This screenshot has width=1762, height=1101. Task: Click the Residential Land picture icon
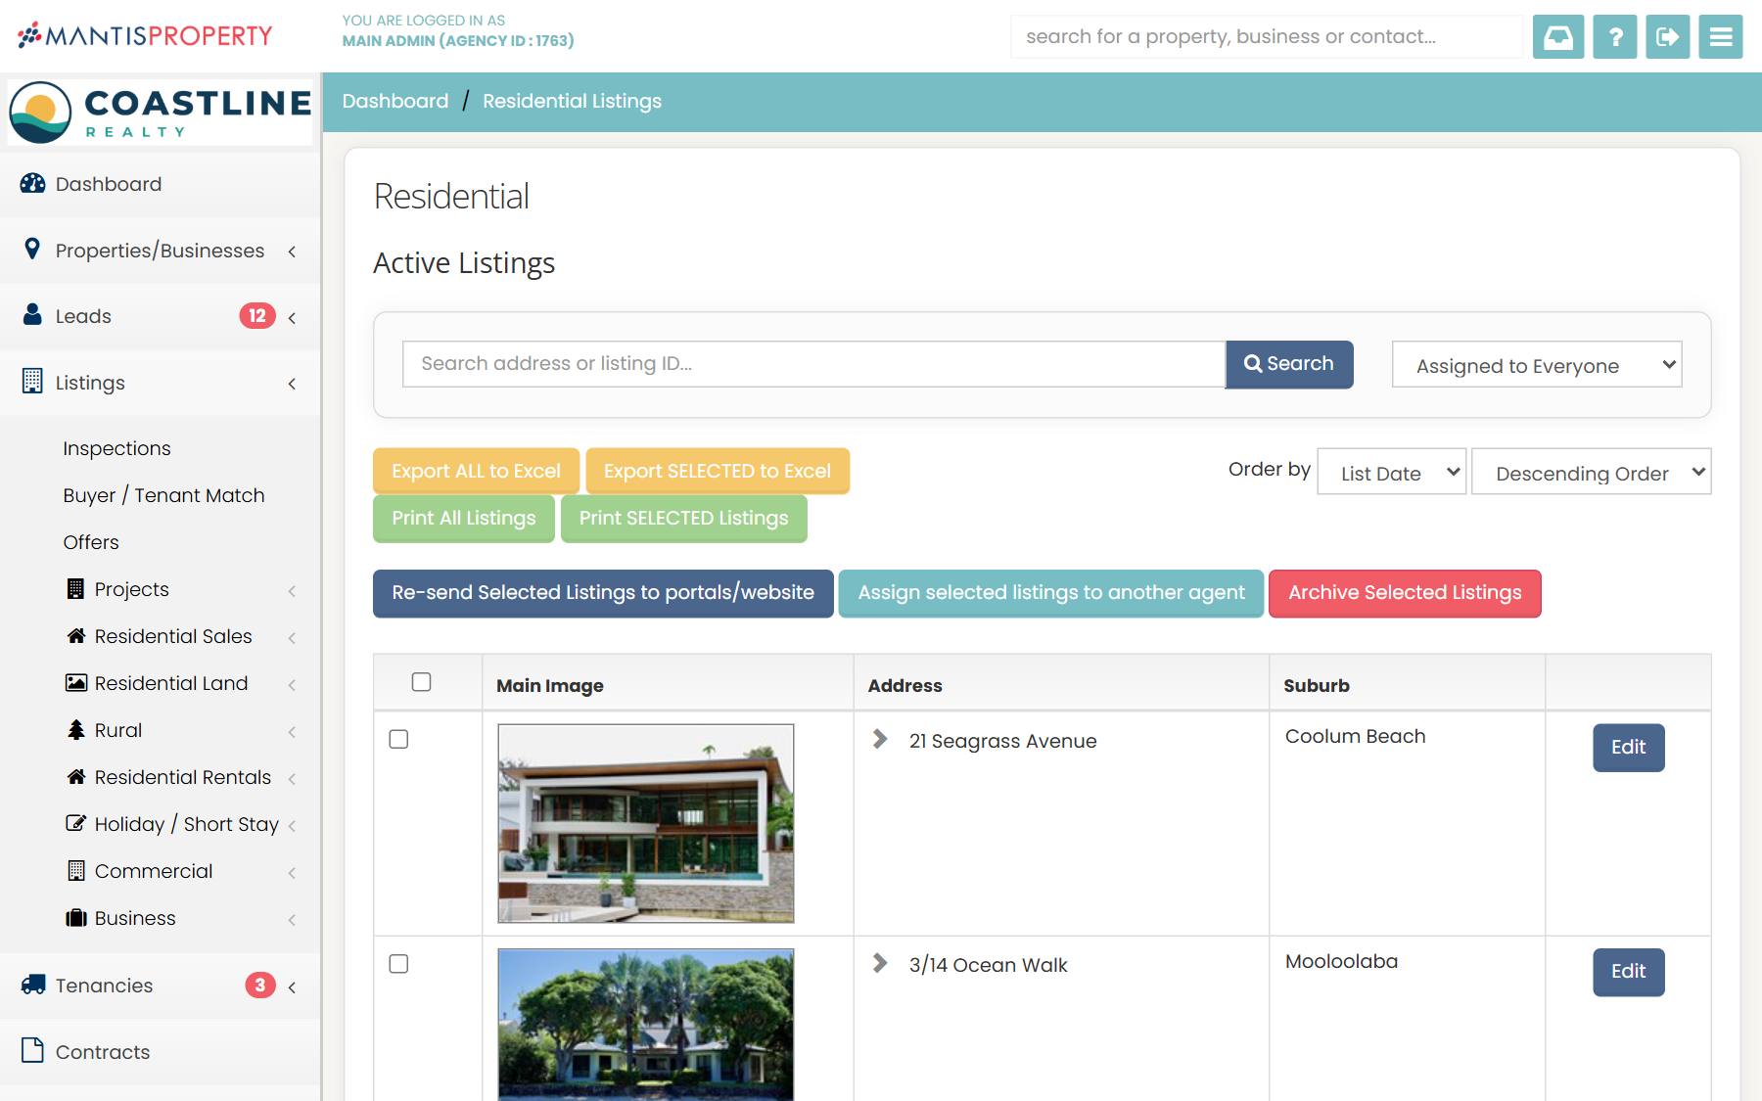point(76,683)
